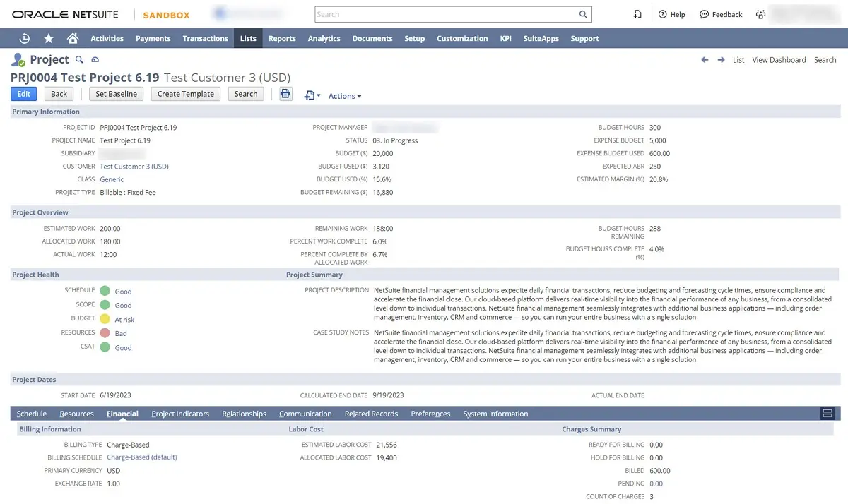Click the Oracle NetSuite logo
This screenshot has width=848, height=504.
click(x=65, y=14)
